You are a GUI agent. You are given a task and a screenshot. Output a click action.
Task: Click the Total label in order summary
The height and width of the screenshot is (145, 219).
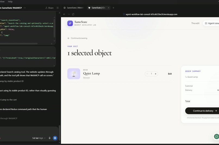click(x=187, y=101)
